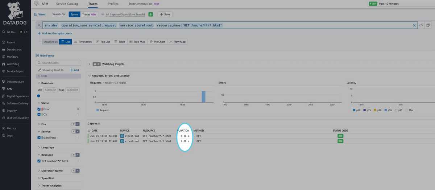
Task: Uncheck the Error status checkbox
Action: [x=39, y=109]
